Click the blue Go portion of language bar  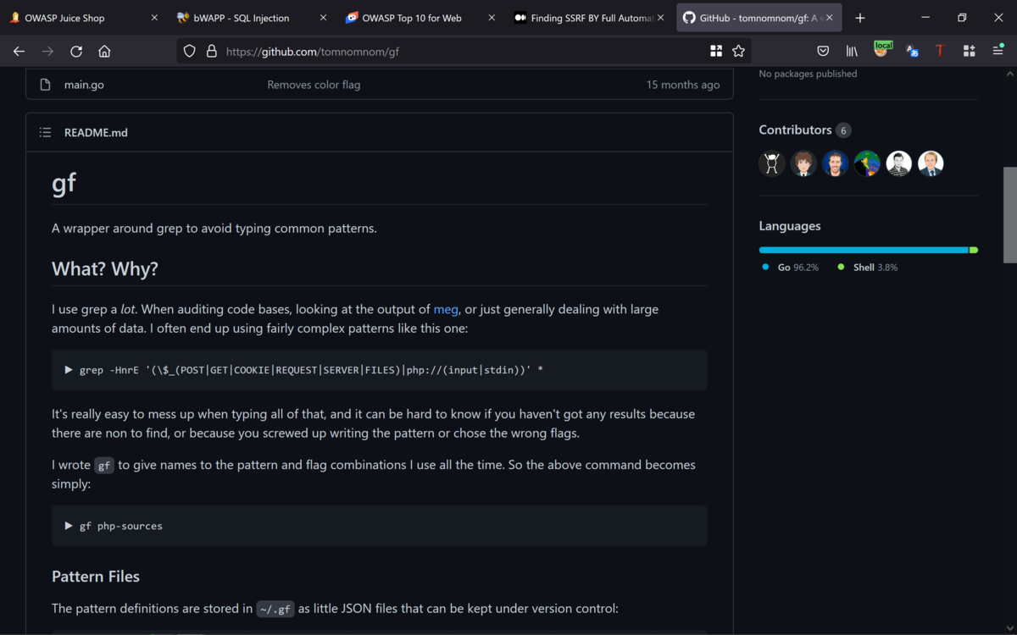(864, 250)
